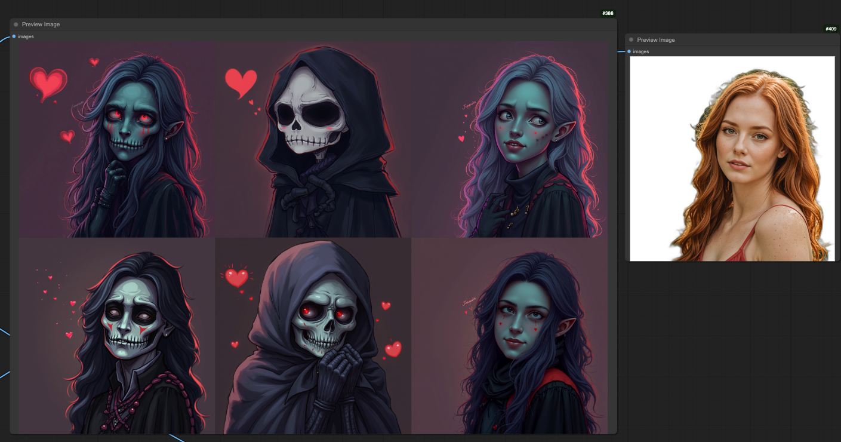Select the #388 node ID badge
Viewport: 841px width, 442px height.
coord(608,13)
